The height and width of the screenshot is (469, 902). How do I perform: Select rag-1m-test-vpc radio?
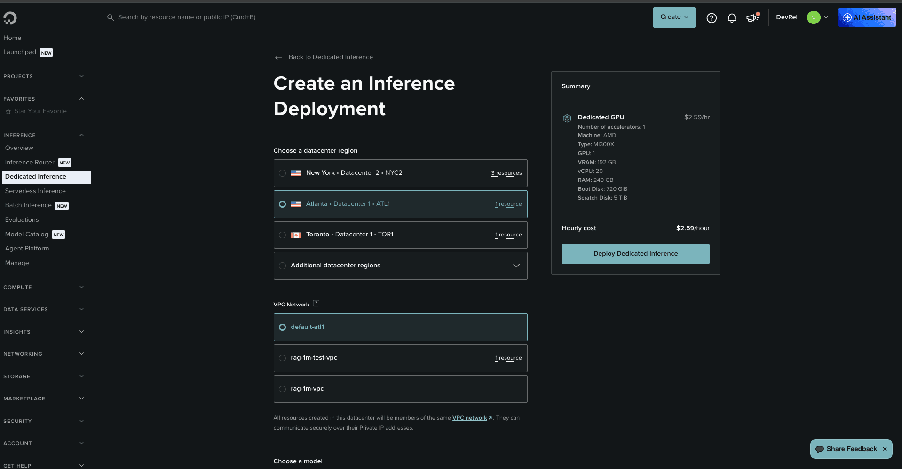click(x=282, y=358)
